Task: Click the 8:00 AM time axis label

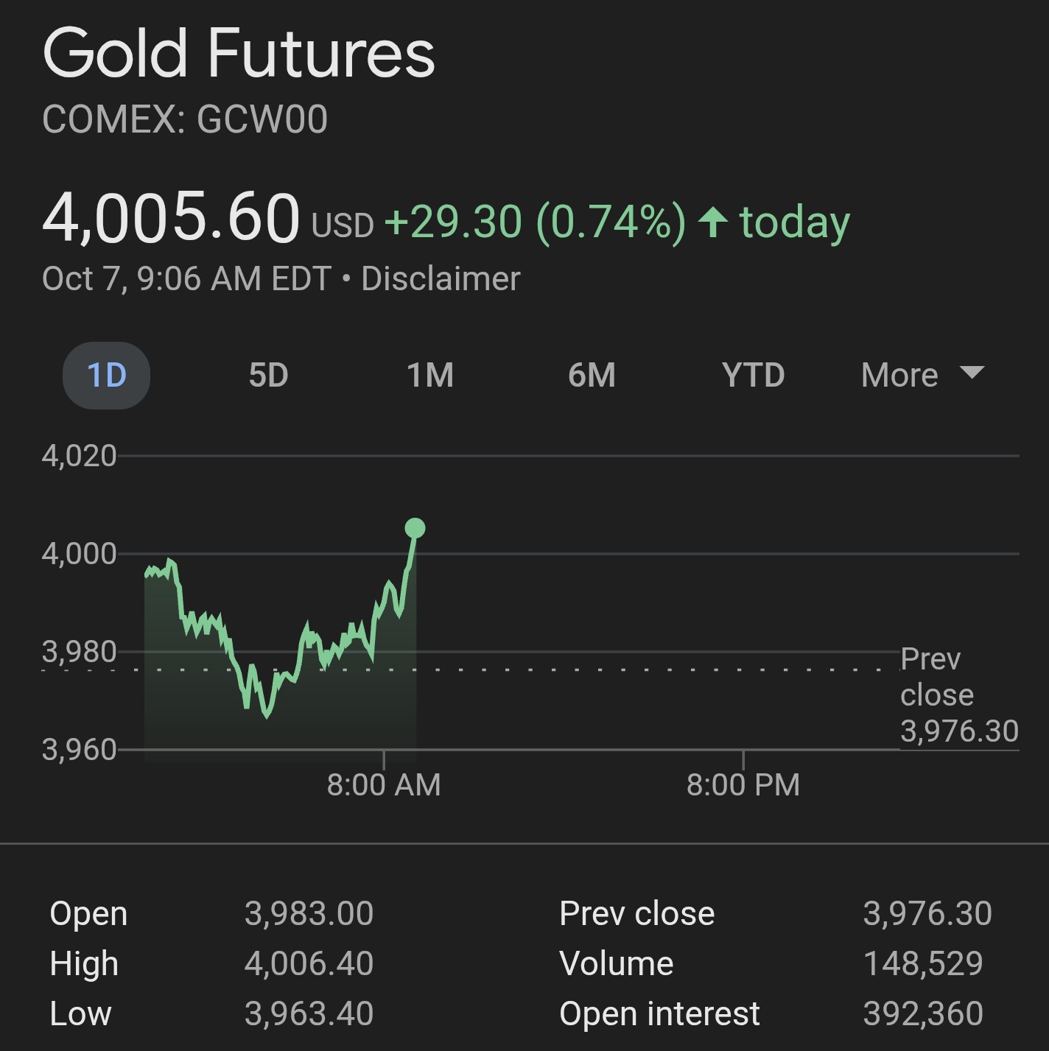Action: coord(384,785)
